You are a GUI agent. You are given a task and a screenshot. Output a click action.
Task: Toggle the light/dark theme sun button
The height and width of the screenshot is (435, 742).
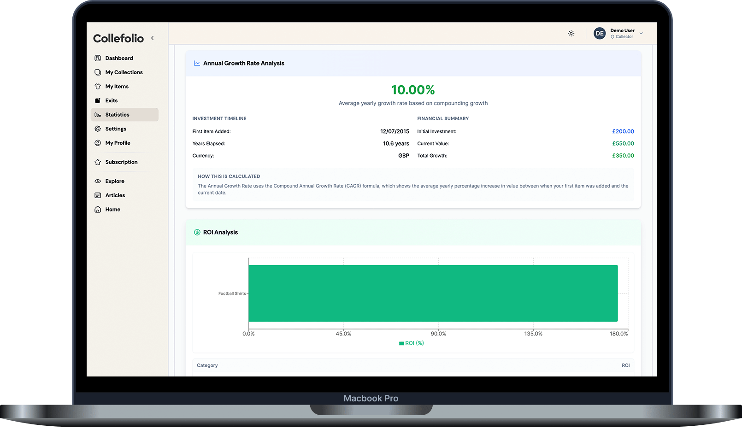571,33
